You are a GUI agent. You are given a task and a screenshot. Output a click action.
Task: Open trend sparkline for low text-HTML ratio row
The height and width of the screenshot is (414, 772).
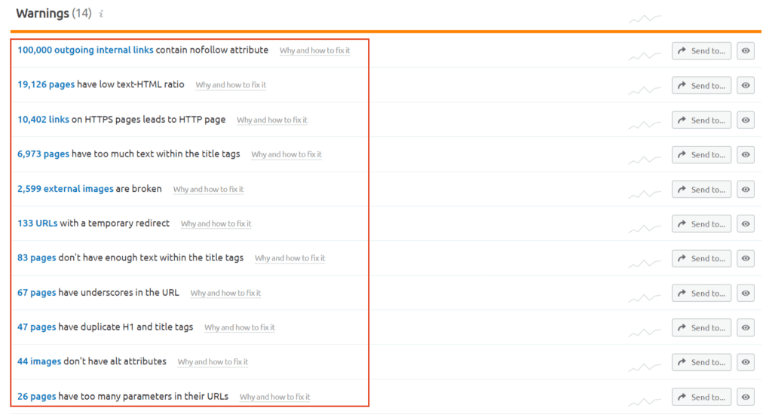[645, 90]
